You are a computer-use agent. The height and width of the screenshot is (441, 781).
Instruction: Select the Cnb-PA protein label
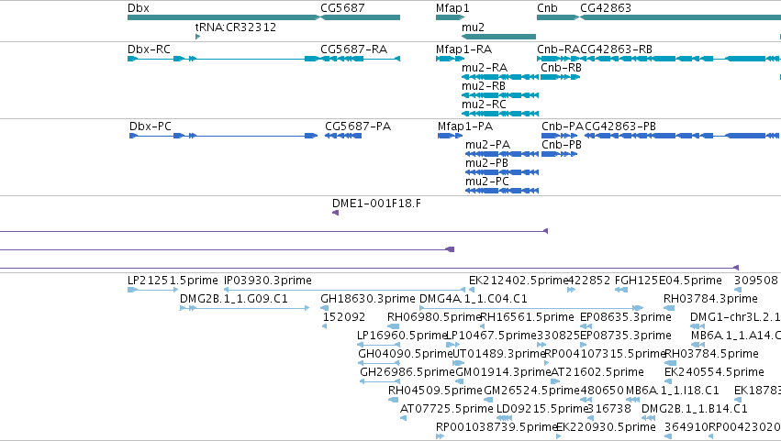pyautogui.click(x=563, y=127)
